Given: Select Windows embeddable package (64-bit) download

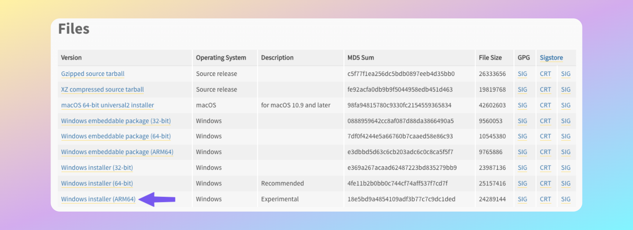Looking at the screenshot, I should (x=116, y=136).
